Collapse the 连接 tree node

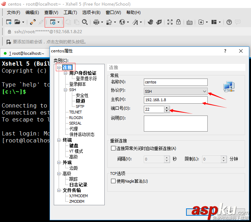click(x=59, y=68)
